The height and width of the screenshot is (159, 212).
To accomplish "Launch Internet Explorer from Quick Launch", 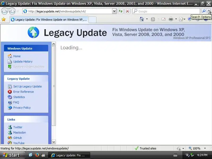I will point(31,155).
